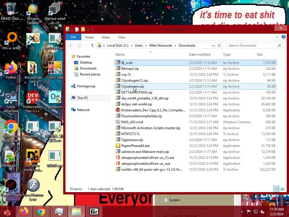Select This PC in navigation pane
This screenshot has height=217, width=289.
point(83,98)
